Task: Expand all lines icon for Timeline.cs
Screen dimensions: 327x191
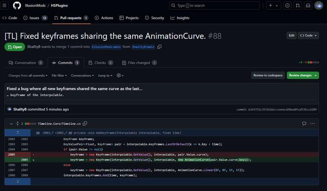Action: [18, 124]
